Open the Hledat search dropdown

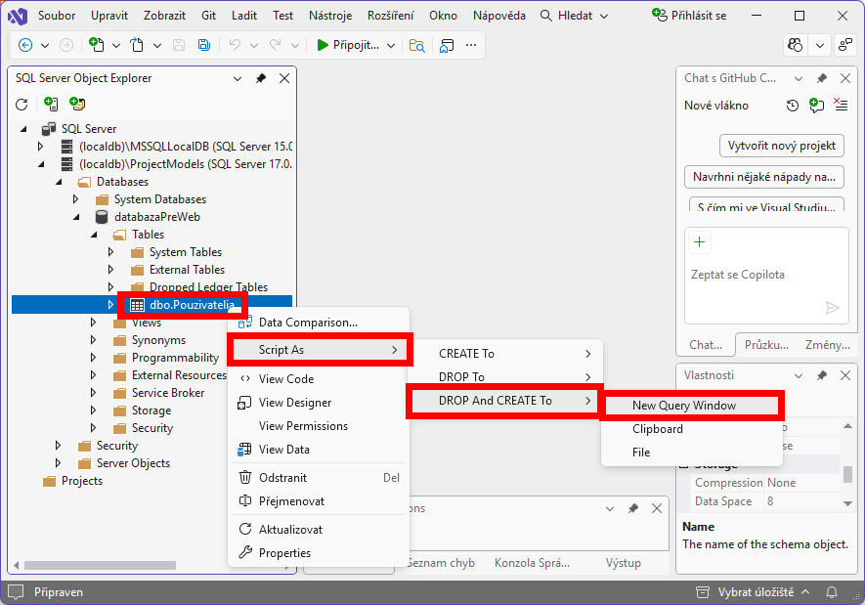click(604, 16)
